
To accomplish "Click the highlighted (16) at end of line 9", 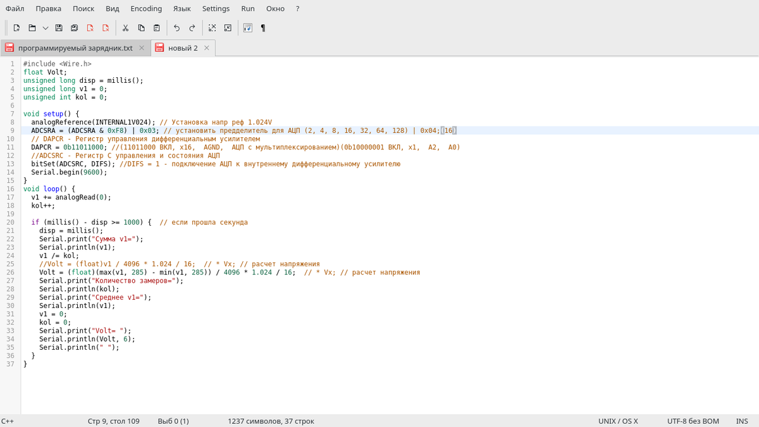I will 448,130.
